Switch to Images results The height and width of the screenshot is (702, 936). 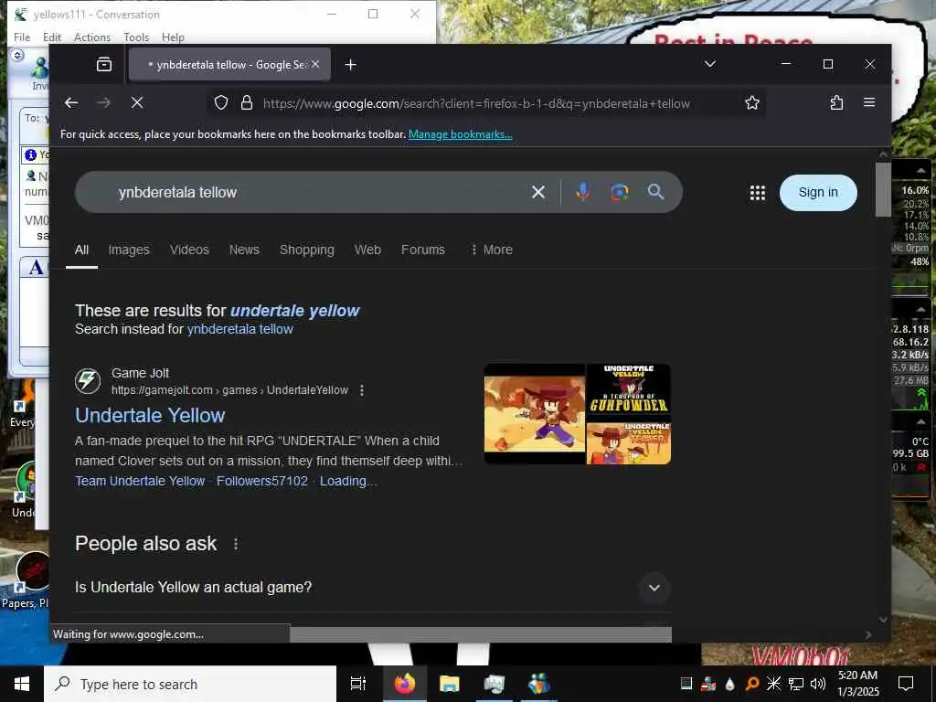pyautogui.click(x=129, y=250)
